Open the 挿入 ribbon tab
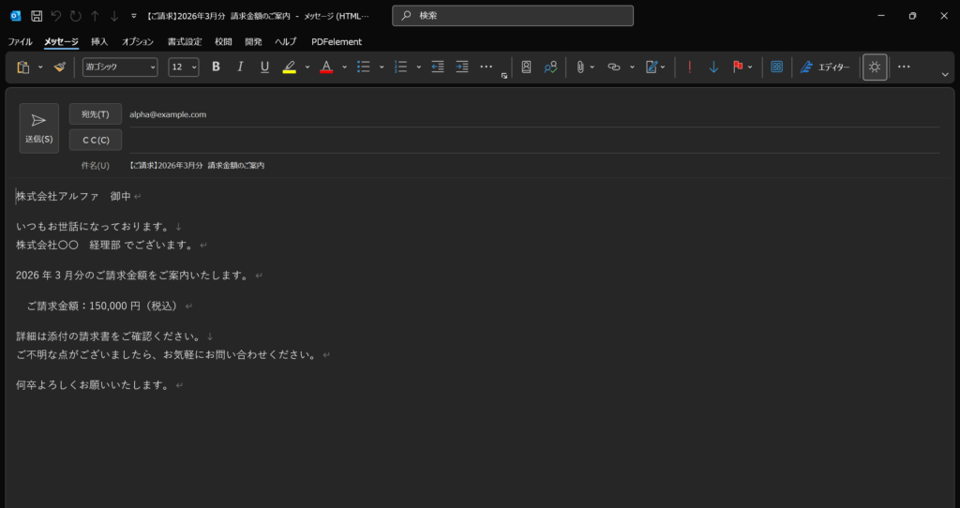The height and width of the screenshot is (508, 960). point(99,42)
